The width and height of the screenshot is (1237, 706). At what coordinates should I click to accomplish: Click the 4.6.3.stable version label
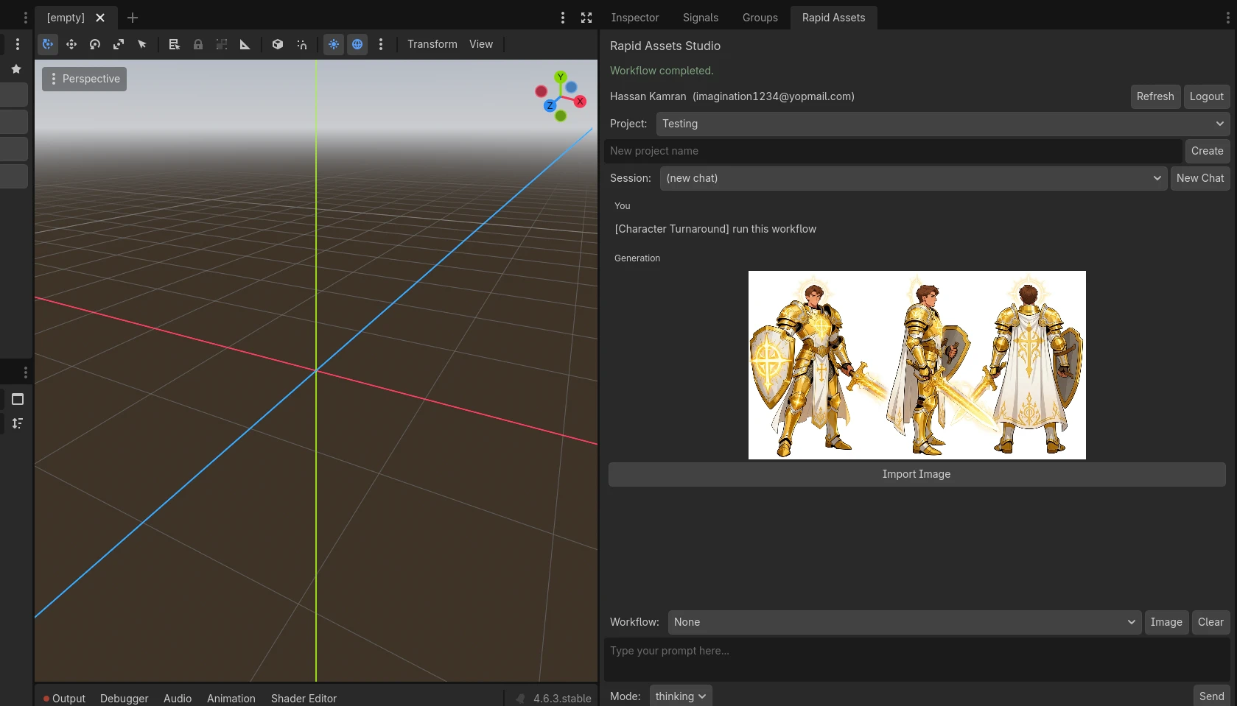click(x=562, y=699)
